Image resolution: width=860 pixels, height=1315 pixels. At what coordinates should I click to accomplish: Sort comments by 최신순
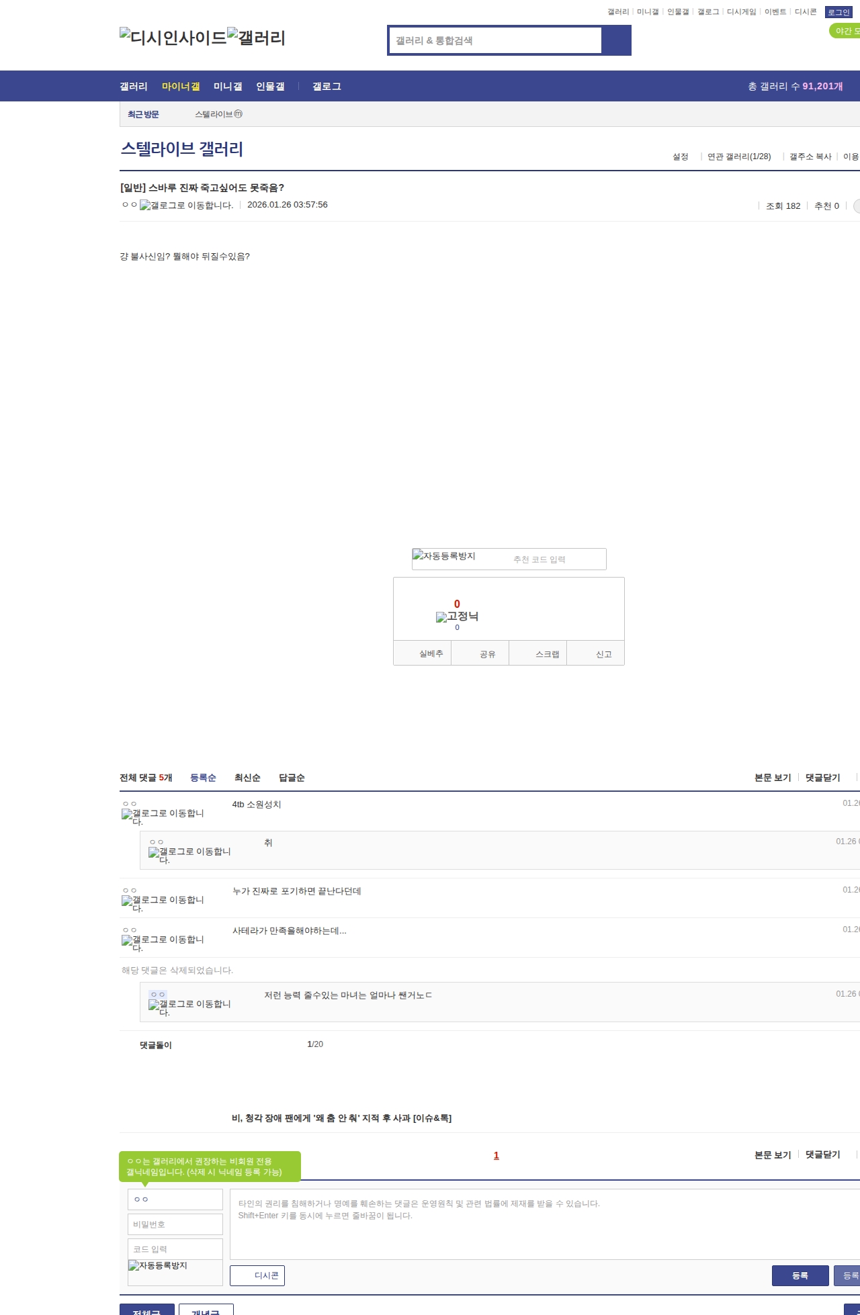point(247,778)
